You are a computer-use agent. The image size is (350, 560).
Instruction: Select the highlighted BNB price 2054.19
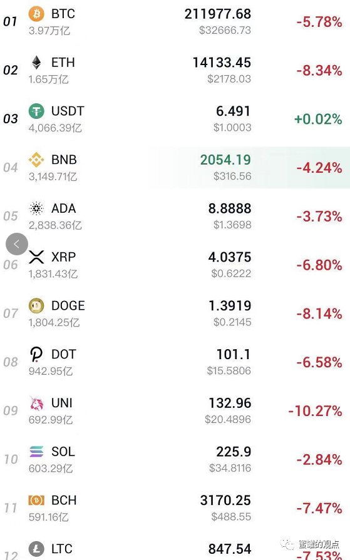225,160
